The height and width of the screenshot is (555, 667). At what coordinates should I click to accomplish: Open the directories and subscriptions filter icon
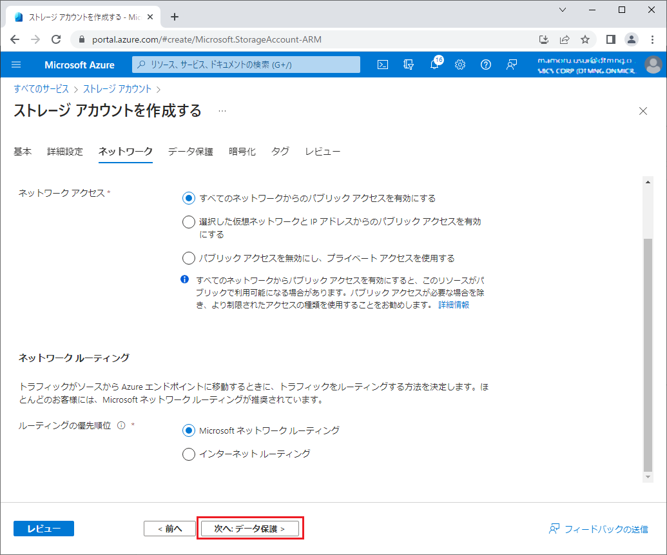tap(409, 65)
